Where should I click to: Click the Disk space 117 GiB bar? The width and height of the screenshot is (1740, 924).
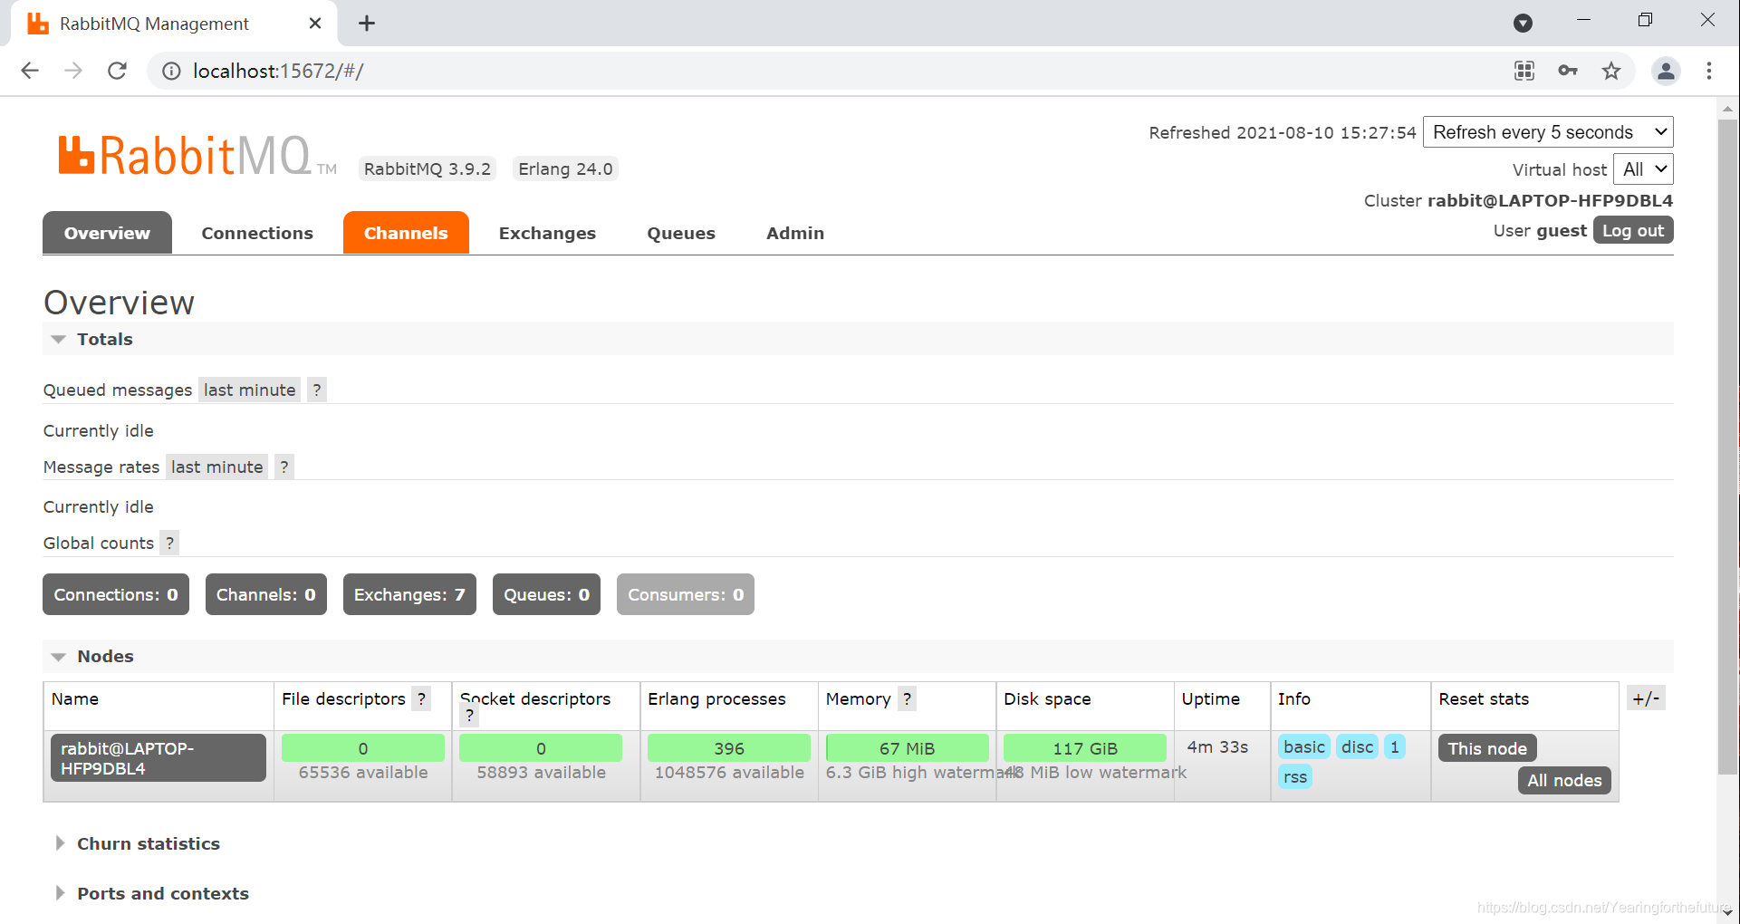point(1085,748)
